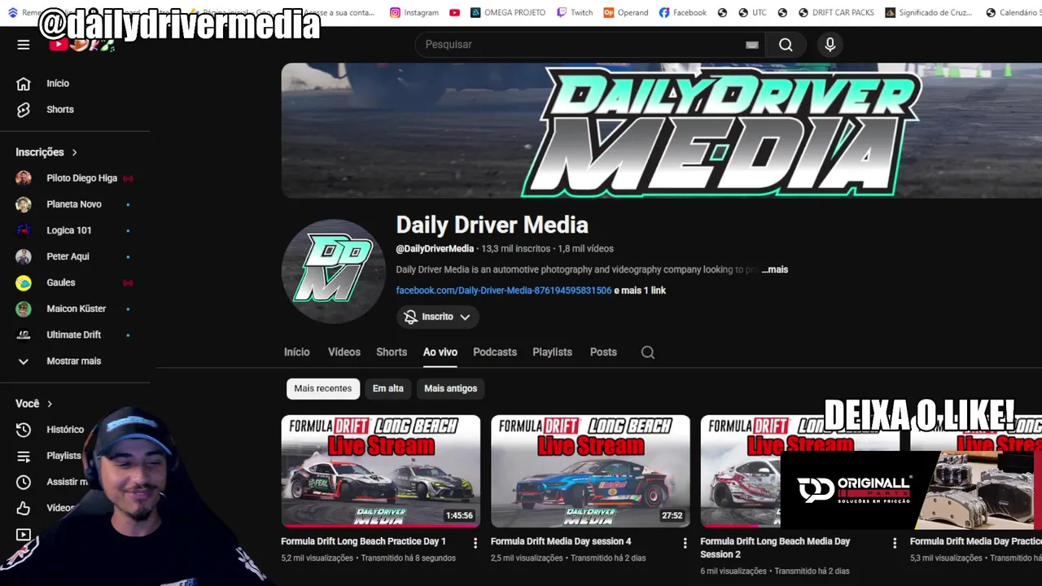Open Formula Drift Media Day session 4 title

(x=561, y=541)
